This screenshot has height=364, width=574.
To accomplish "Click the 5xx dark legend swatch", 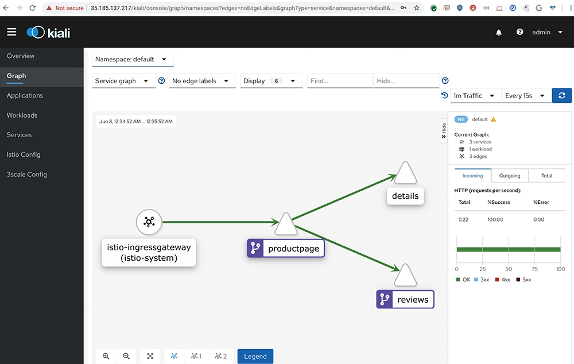I will point(518,280).
